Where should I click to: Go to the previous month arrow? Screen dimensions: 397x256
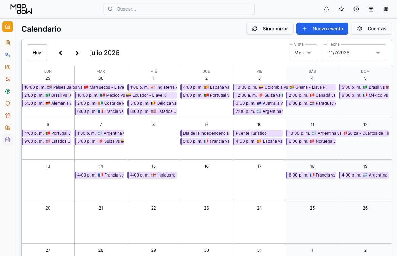60,53
